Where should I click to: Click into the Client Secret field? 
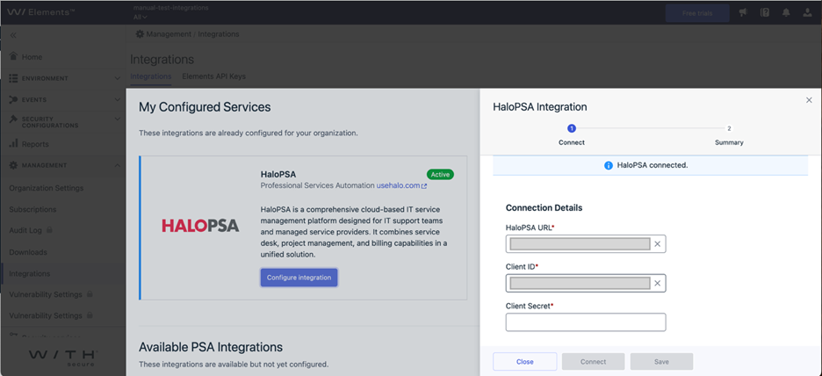pos(586,322)
